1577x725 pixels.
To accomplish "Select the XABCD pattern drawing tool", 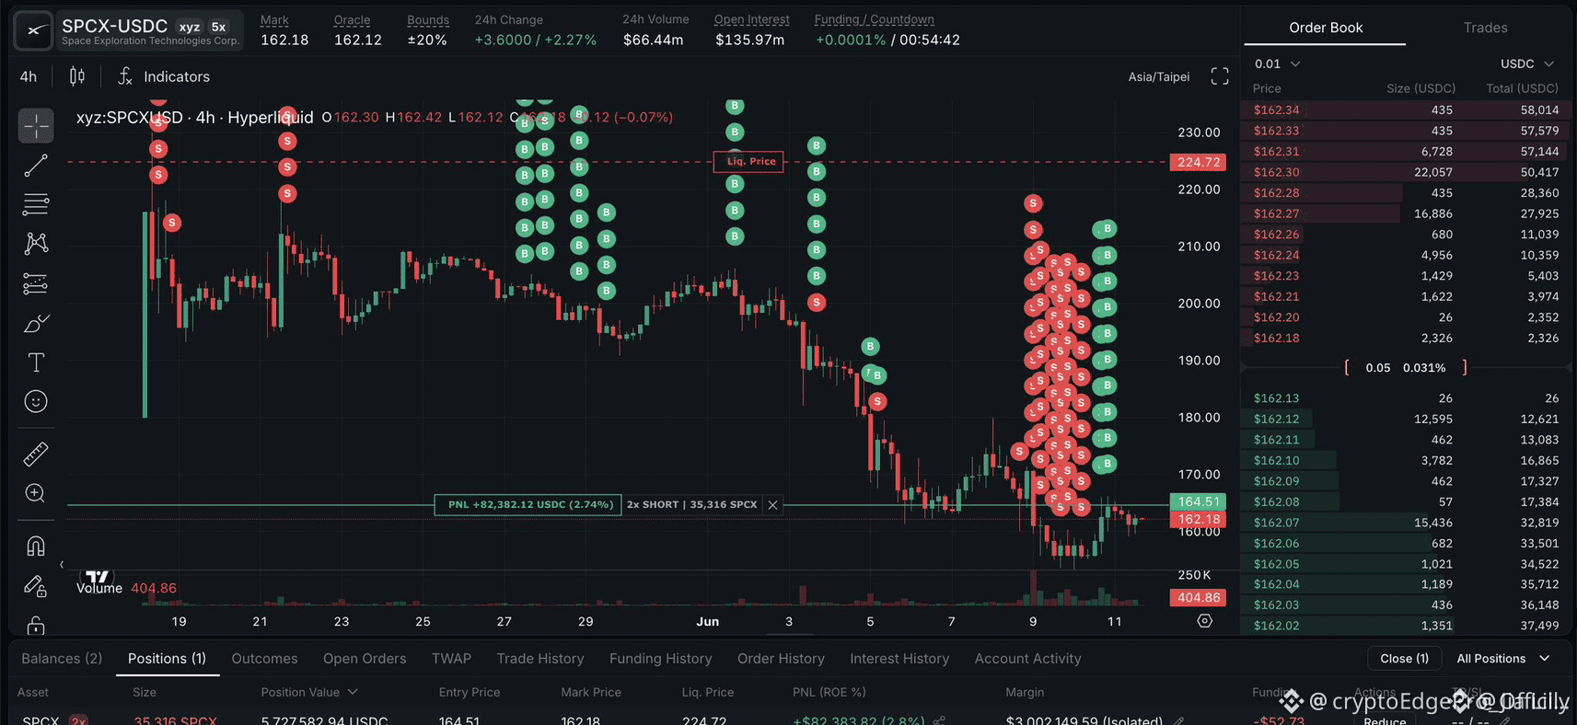I will (36, 244).
